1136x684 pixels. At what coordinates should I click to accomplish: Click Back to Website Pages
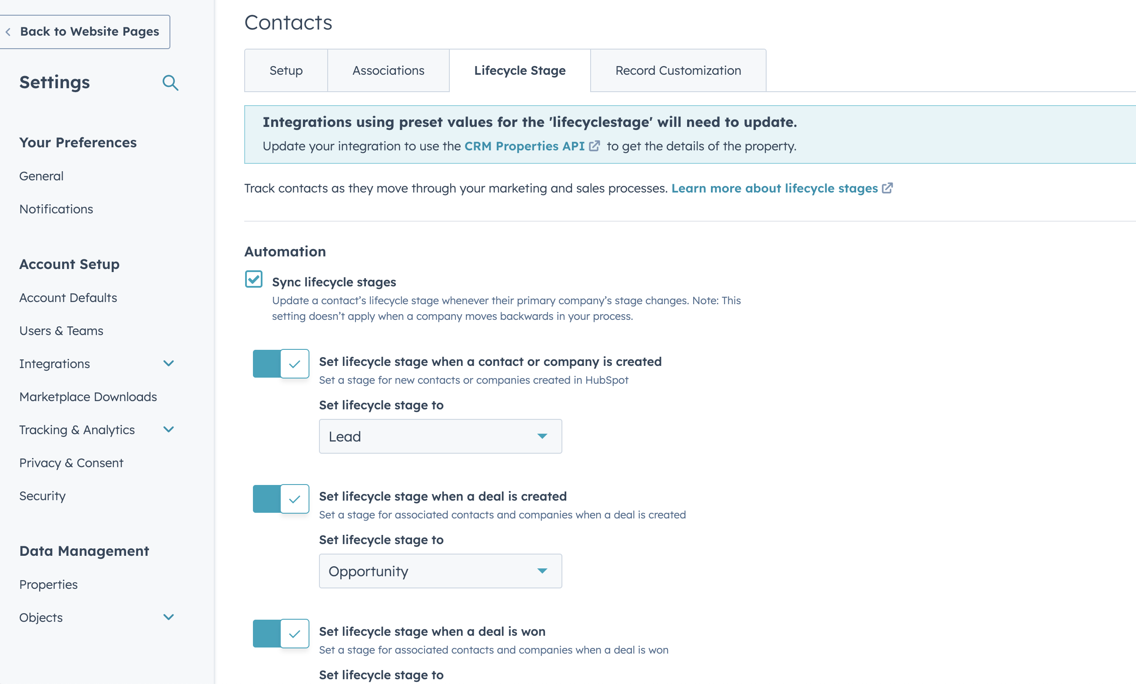click(89, 31)
